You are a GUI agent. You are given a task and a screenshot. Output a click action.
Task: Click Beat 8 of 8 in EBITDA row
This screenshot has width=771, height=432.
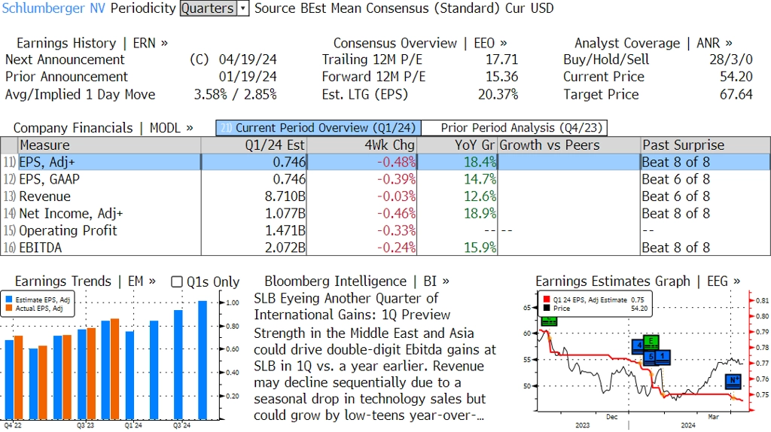[675, 247]
